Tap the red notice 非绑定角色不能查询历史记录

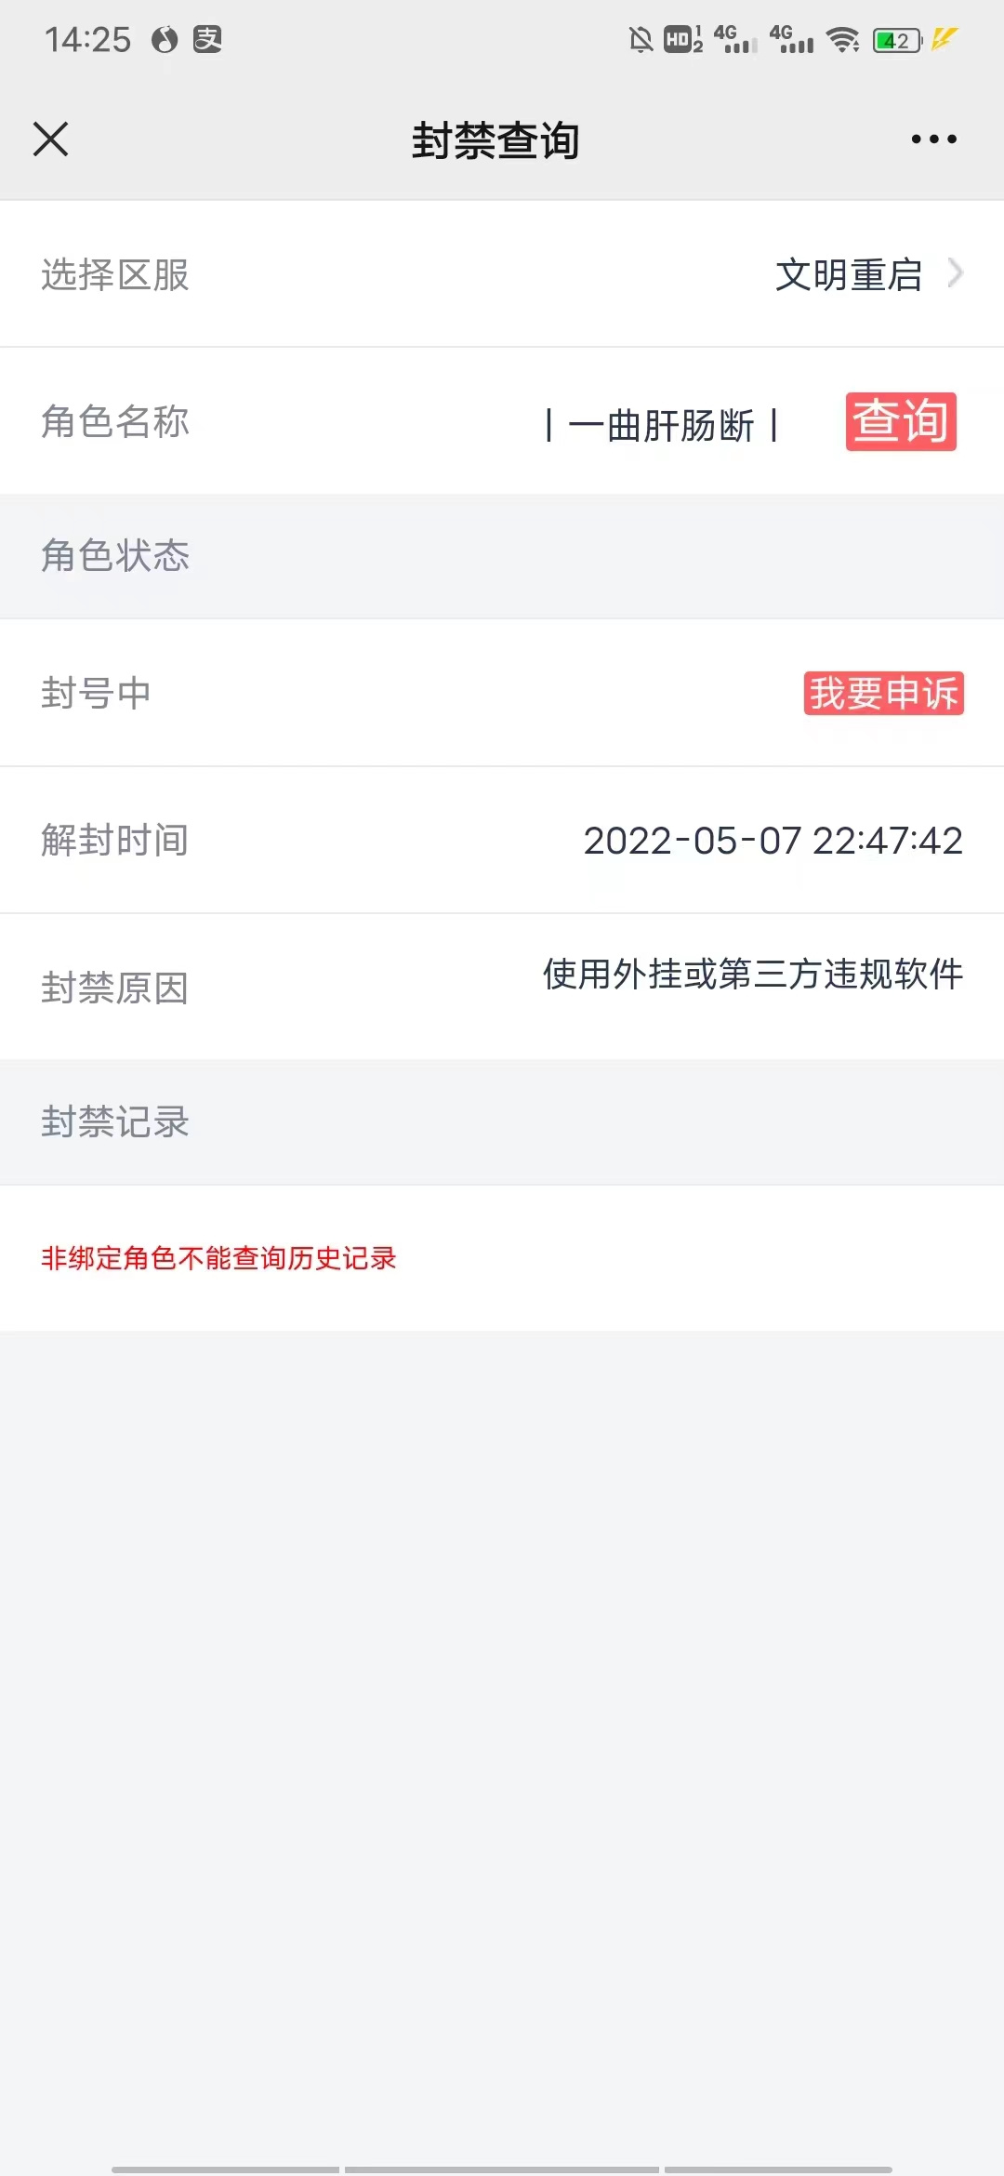[218, 1258]
